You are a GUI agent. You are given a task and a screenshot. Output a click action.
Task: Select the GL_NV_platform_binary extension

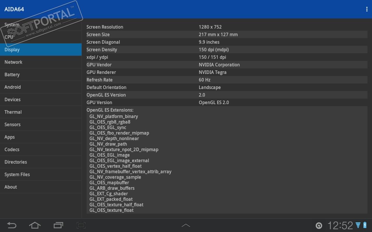point(114,116)
